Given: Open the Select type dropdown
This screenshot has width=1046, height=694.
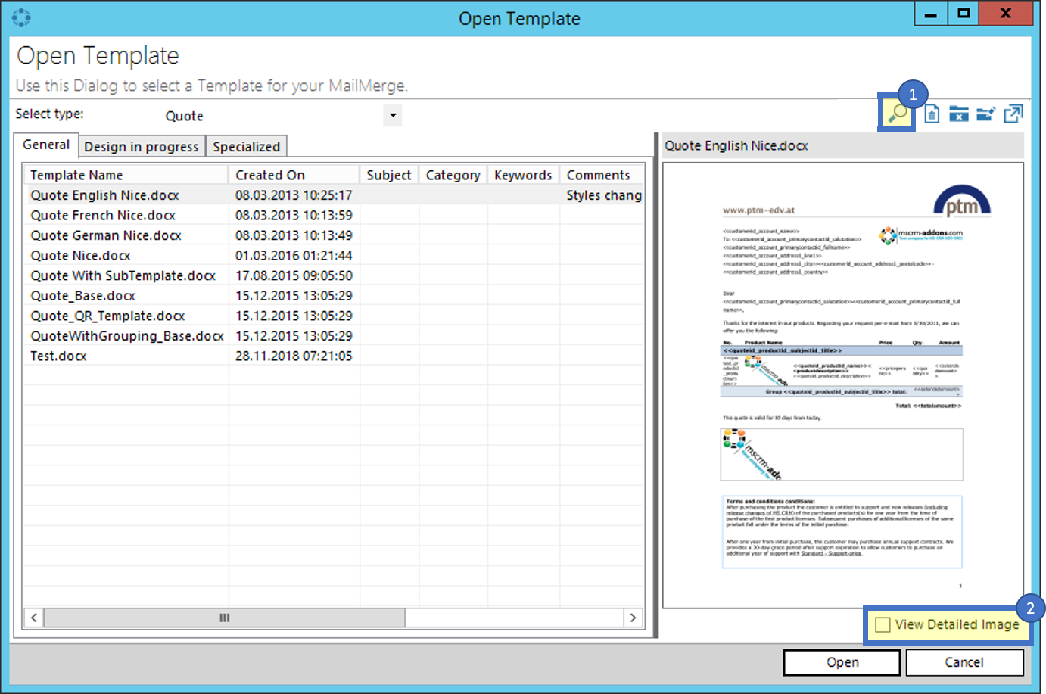Looking at the screenshot, I should [392, 115].
